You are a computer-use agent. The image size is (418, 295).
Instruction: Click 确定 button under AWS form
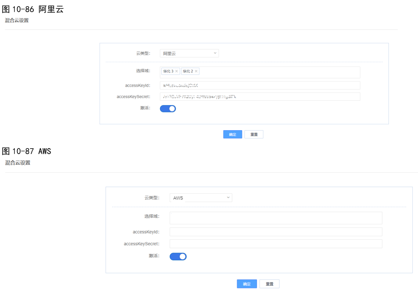247,284
